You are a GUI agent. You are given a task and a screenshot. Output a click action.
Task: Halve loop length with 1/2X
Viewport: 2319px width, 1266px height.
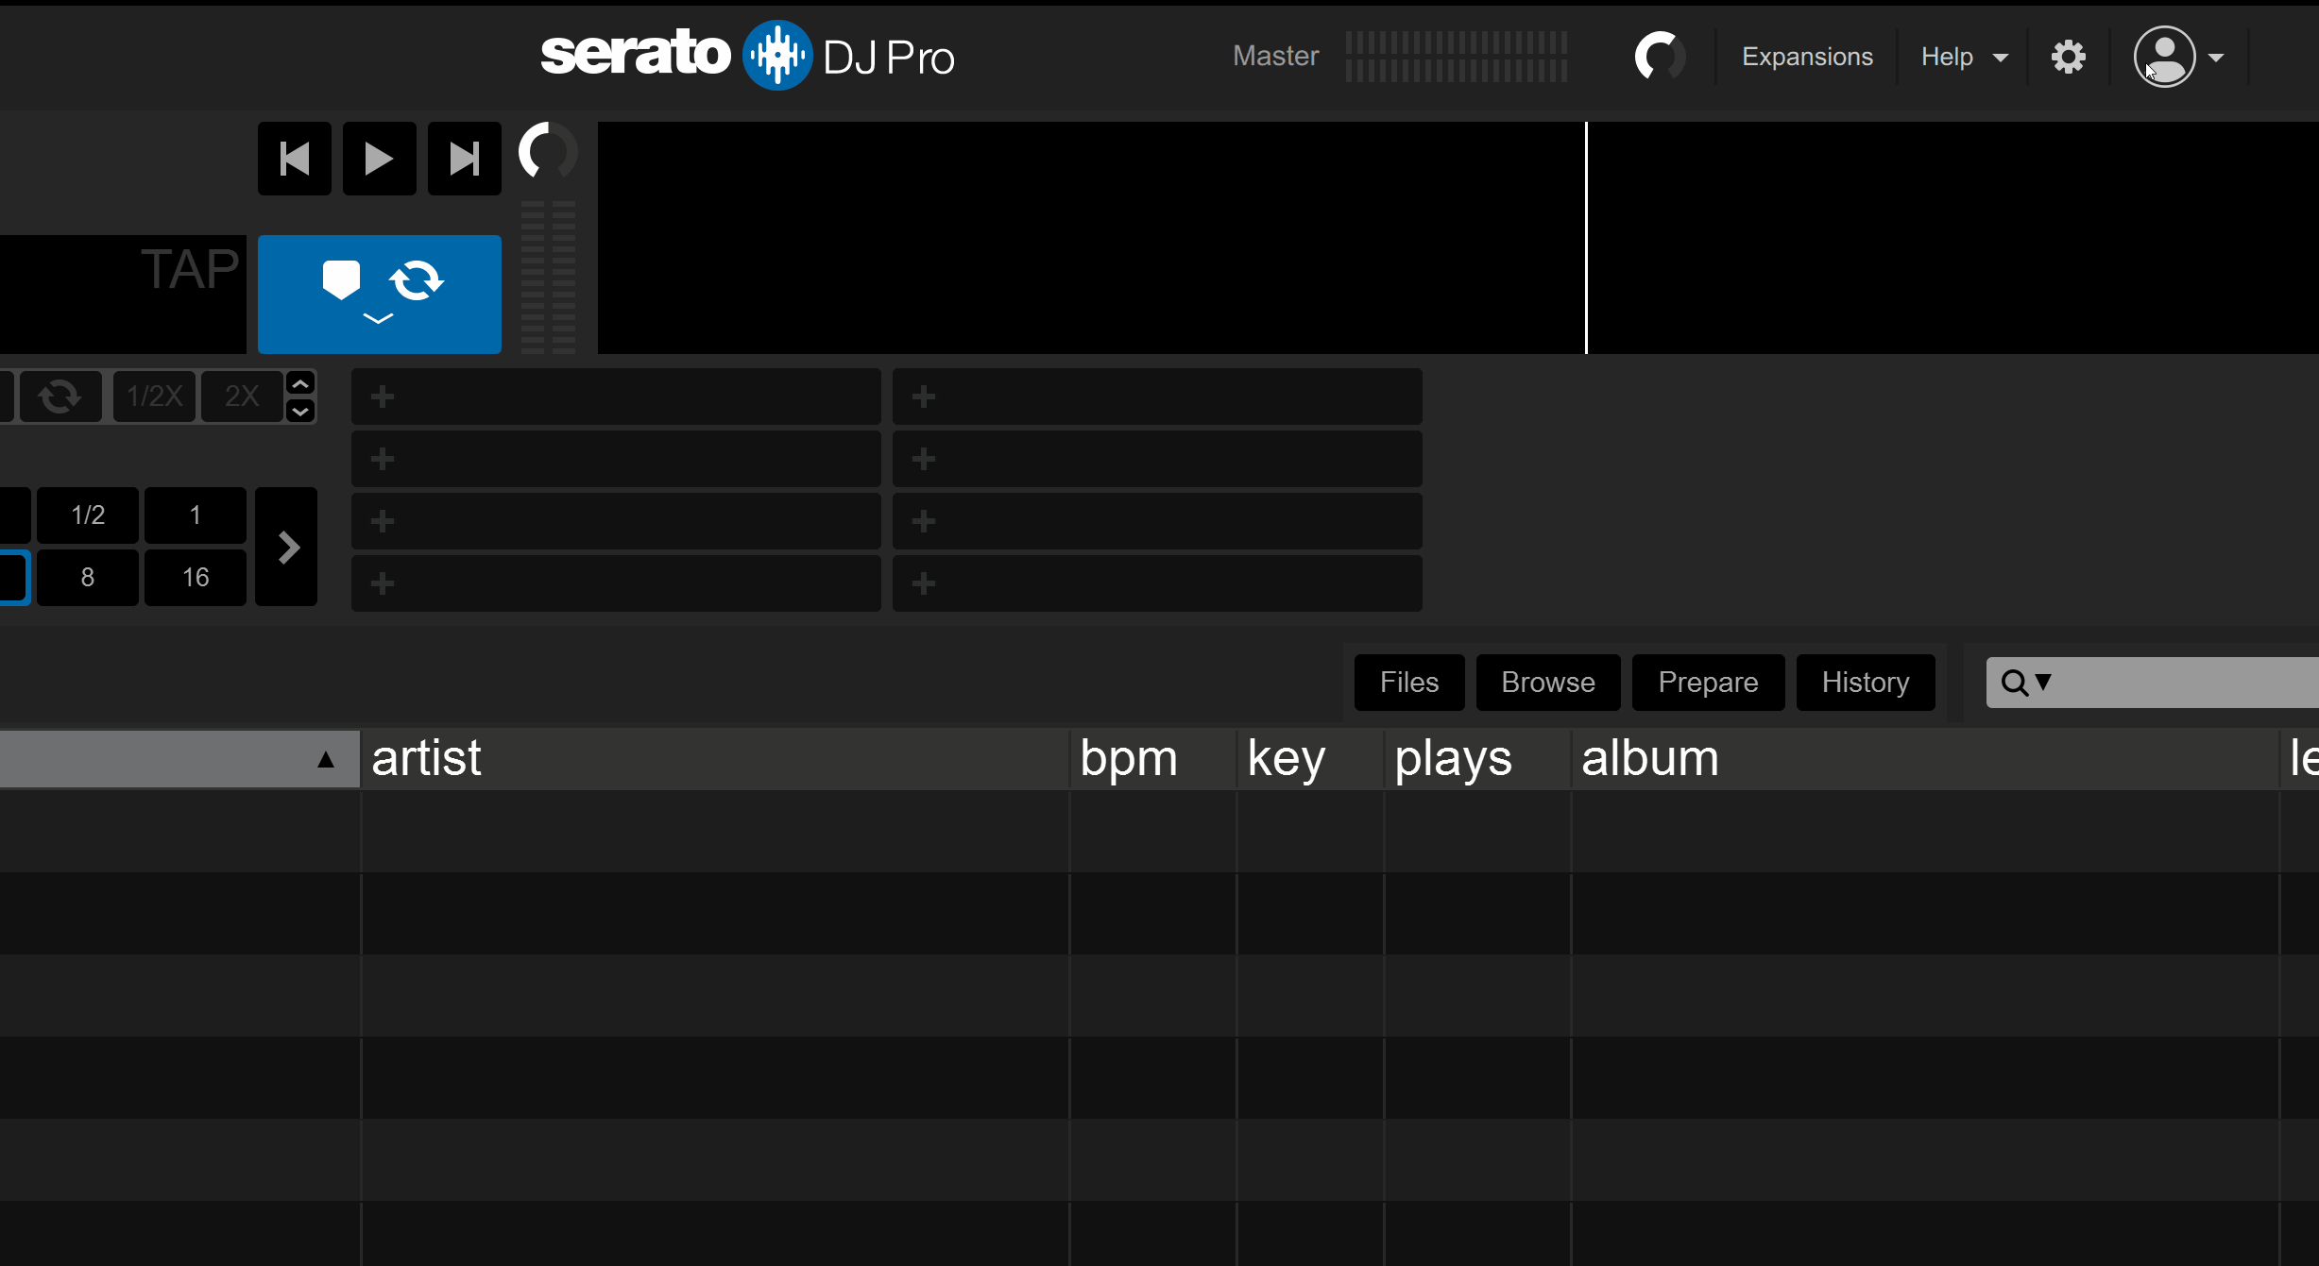click(154, 396)
